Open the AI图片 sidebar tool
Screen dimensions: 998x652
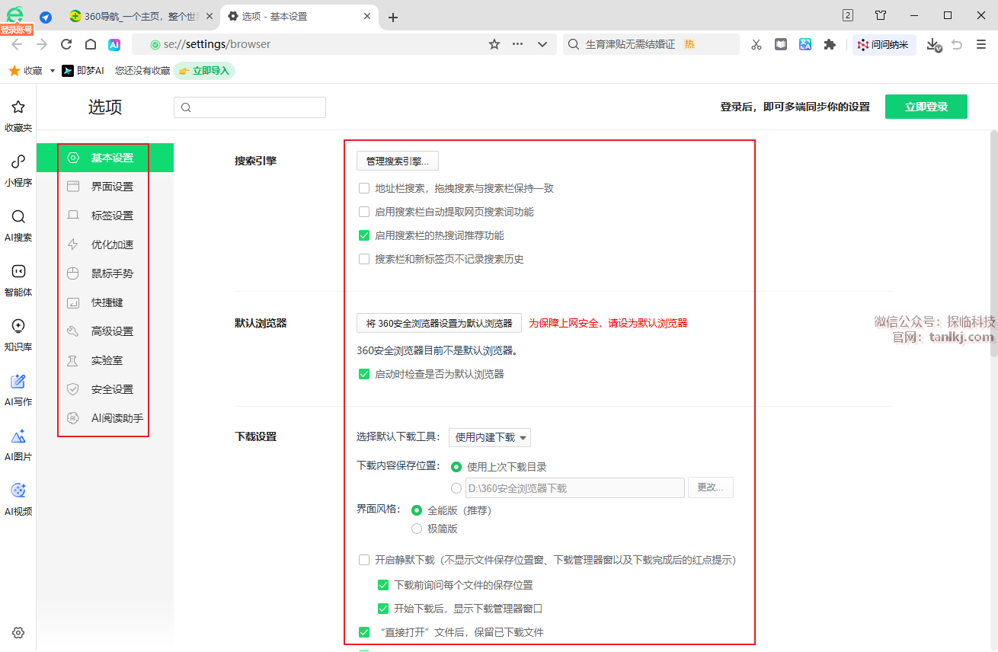coord(18,436)
